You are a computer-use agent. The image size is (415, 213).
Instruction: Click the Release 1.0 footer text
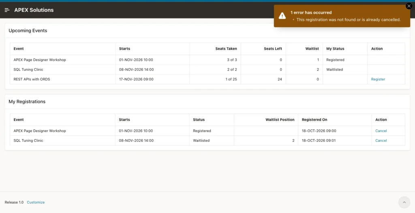click(x=14, y=202)
